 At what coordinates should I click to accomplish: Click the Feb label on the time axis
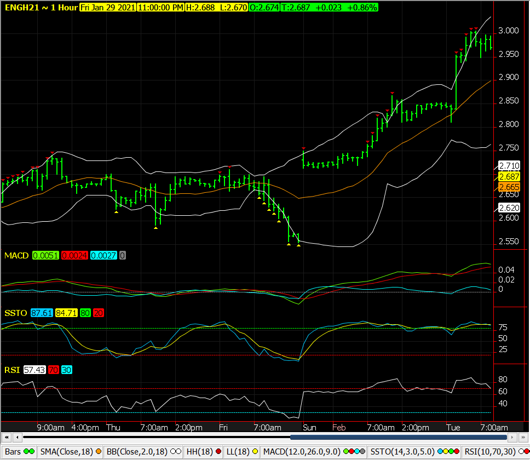click(339, 428)
